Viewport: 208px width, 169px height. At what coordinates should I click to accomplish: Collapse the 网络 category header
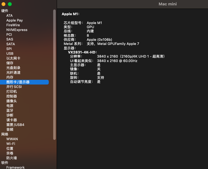(x=5, y=134)
